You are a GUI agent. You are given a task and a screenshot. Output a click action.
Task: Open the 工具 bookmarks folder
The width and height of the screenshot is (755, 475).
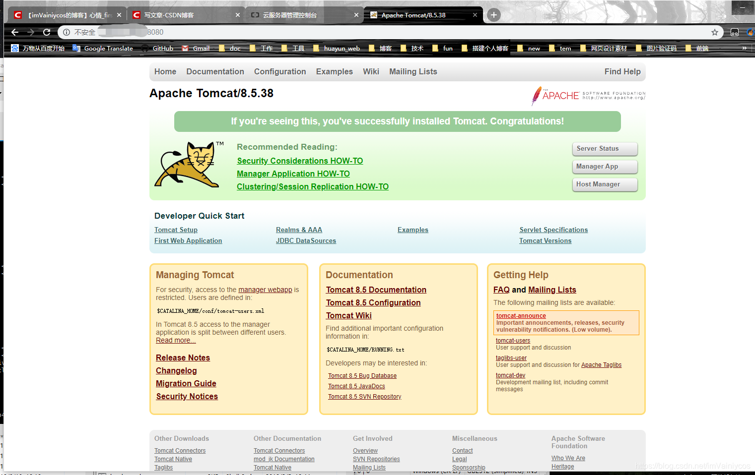coord(293,48)
